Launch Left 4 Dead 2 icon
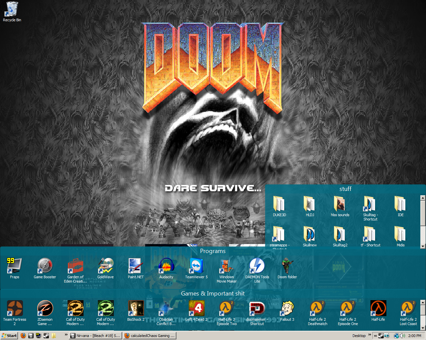 coord(196,308)
